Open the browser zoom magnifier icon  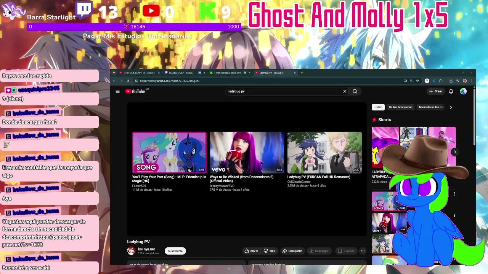[411, 81]
